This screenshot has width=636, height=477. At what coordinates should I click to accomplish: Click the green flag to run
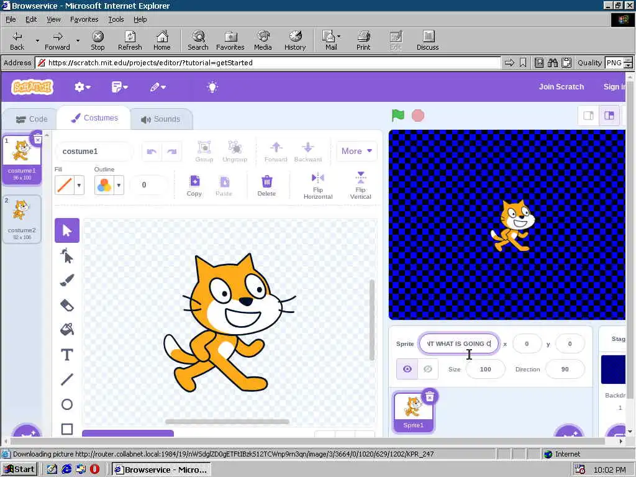(x=398, y=116)
